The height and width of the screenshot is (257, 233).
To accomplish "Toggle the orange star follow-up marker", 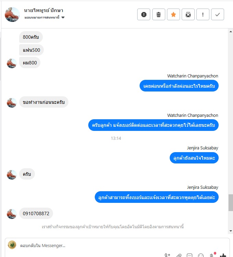I will point(173,15).
